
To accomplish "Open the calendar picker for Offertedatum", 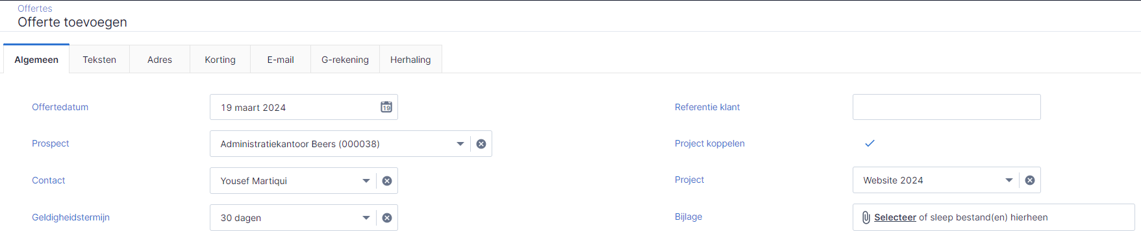I will (386, 107).
